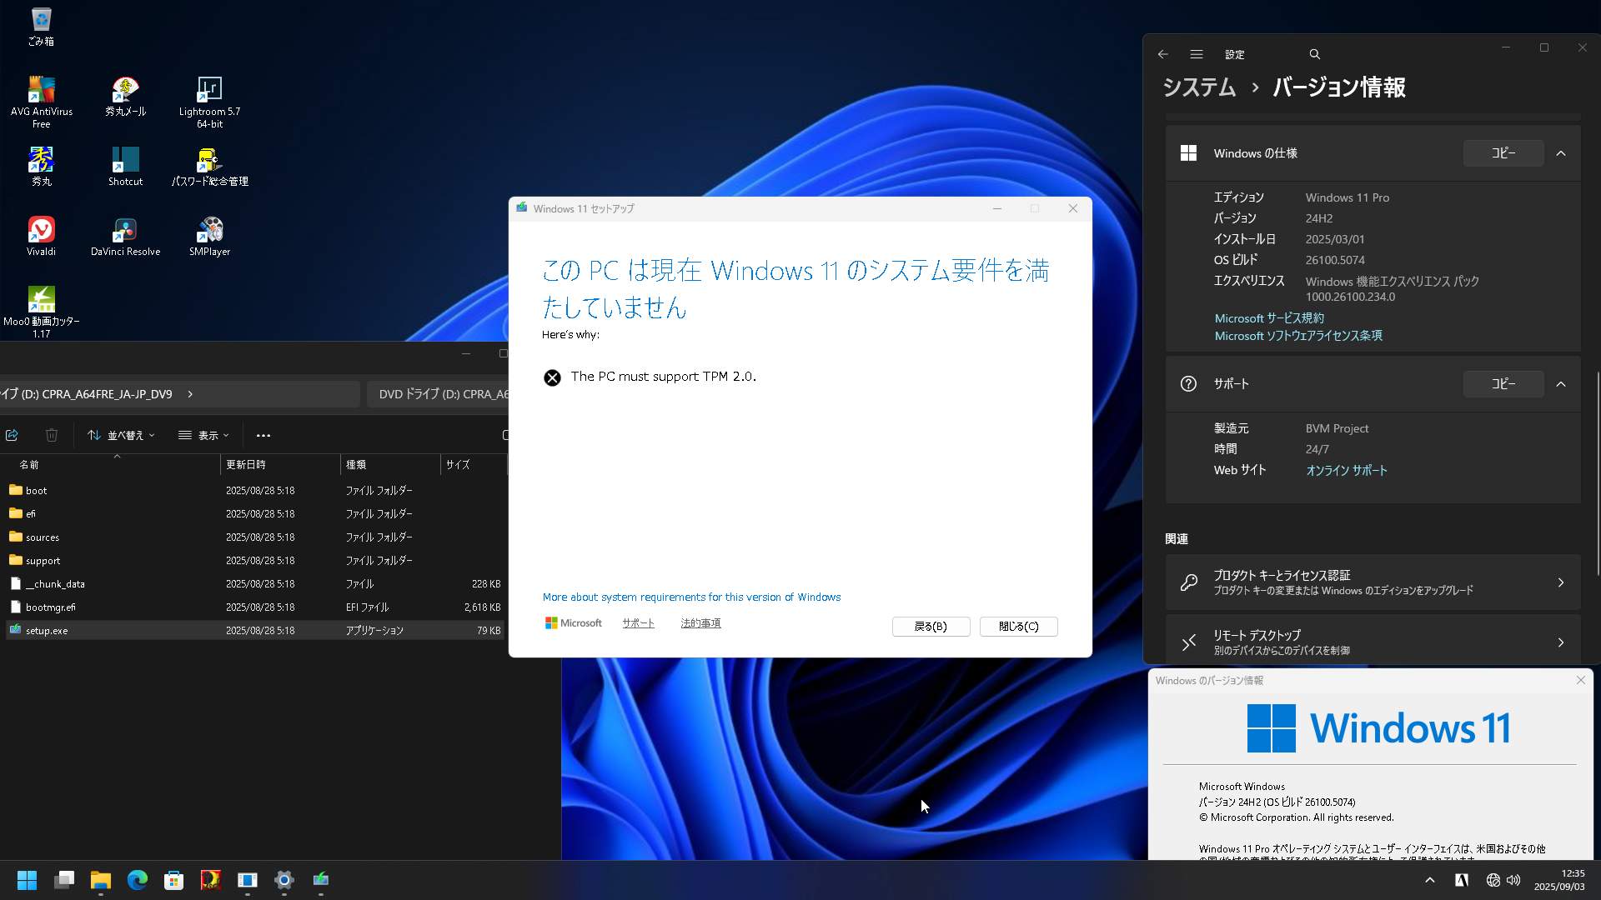Open Task View on the taskbar
1601x900 pixels.
[64, 880]
